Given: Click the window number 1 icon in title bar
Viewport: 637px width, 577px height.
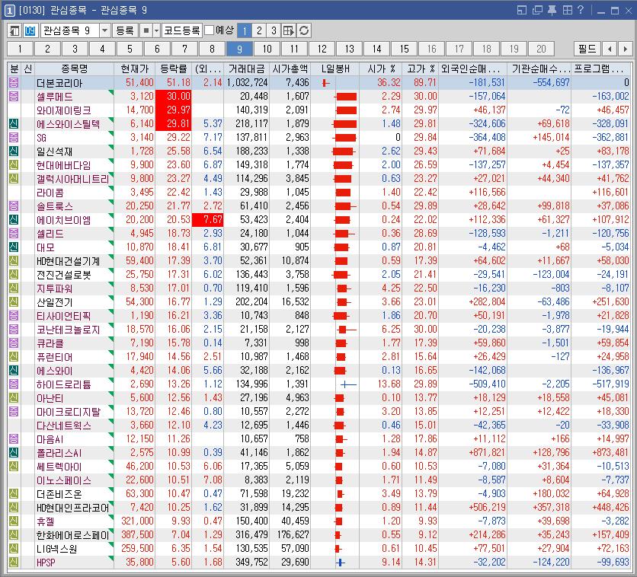Looking at the screenshot, I should pos(10,10).
